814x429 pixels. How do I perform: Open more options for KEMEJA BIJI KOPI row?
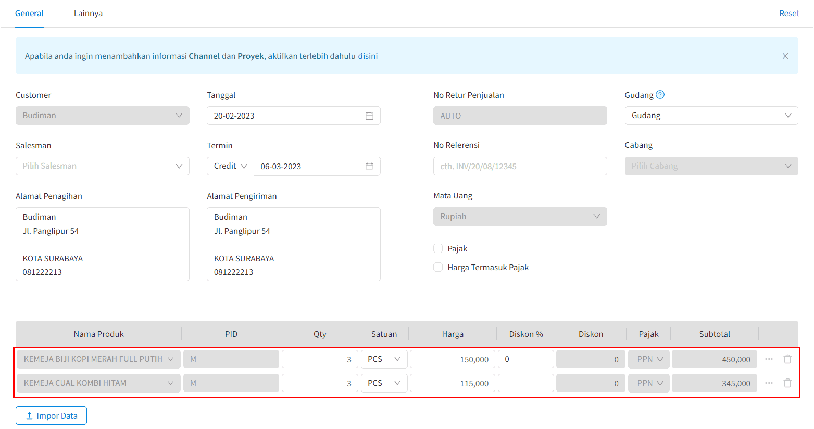[769, 359]
